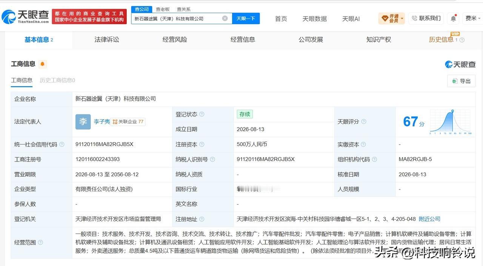Click help icon next to 组织机构代码
Image resolution: width=483 pixels, height=266 pixels.
(x=374, y=160)
